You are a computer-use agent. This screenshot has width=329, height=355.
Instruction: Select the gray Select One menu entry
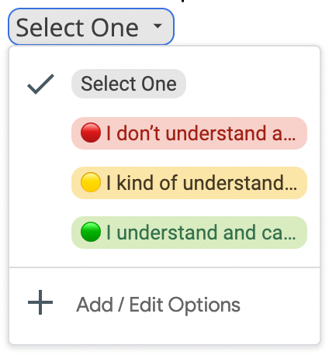(x=129, y=84)
